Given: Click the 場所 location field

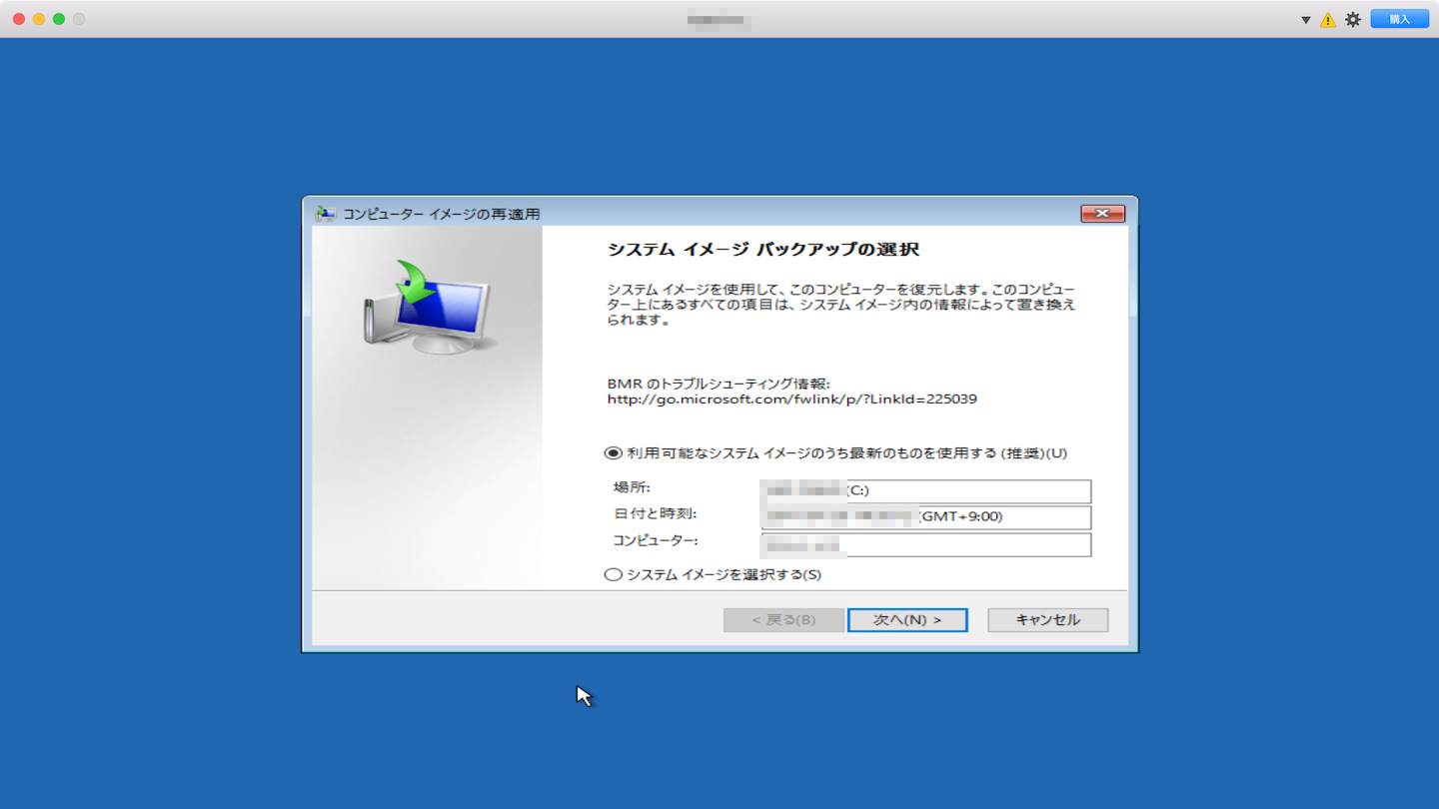Looking at the screenshot, I should (x=925, y=491).
